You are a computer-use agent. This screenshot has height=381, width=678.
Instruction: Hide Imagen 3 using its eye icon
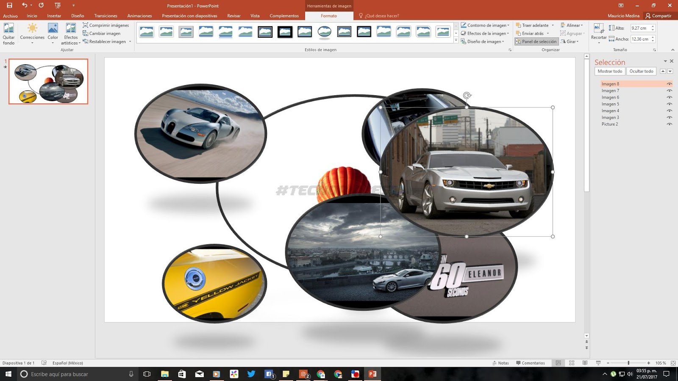pyautogui.click(x=670, y=117)
